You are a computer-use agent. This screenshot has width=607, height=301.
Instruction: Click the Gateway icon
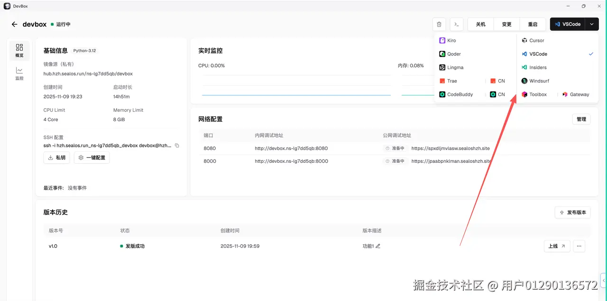coord(565,95)
